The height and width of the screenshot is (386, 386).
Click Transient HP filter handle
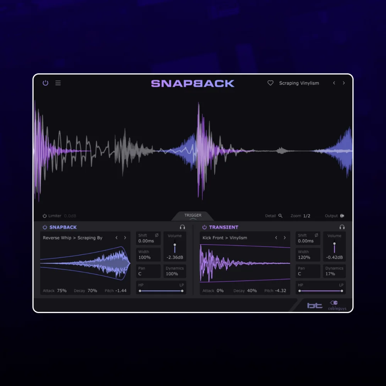click(300, 291)
